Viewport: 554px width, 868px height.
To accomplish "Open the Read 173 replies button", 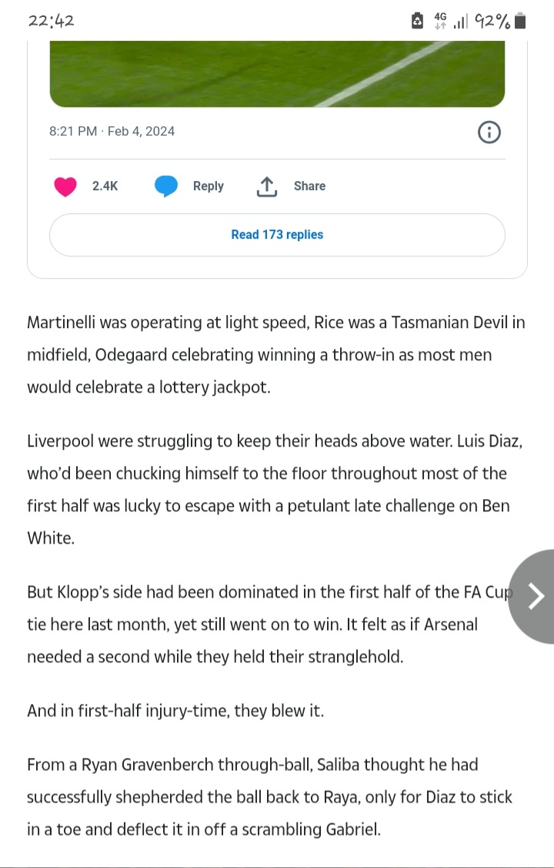I will click(277, 235).
